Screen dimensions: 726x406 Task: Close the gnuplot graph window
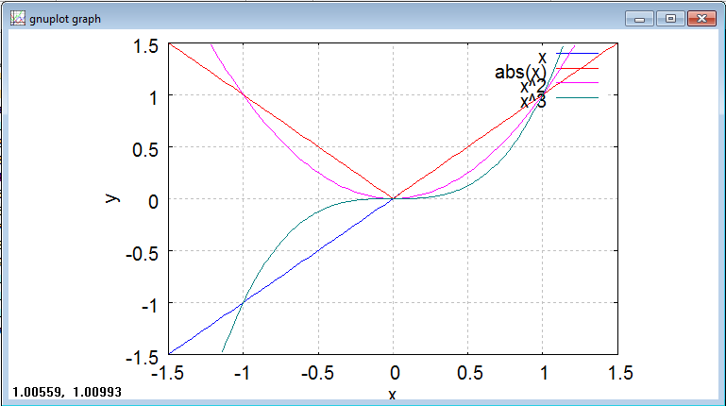pyautogui.click(x=701, y=19)
